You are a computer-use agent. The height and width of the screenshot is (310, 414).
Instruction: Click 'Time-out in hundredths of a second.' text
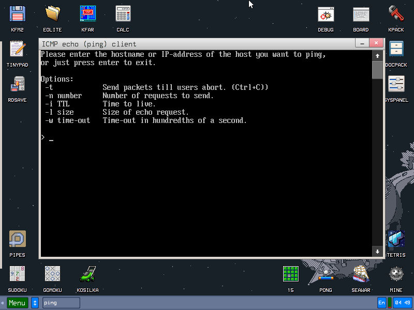(x=174, y=120)
